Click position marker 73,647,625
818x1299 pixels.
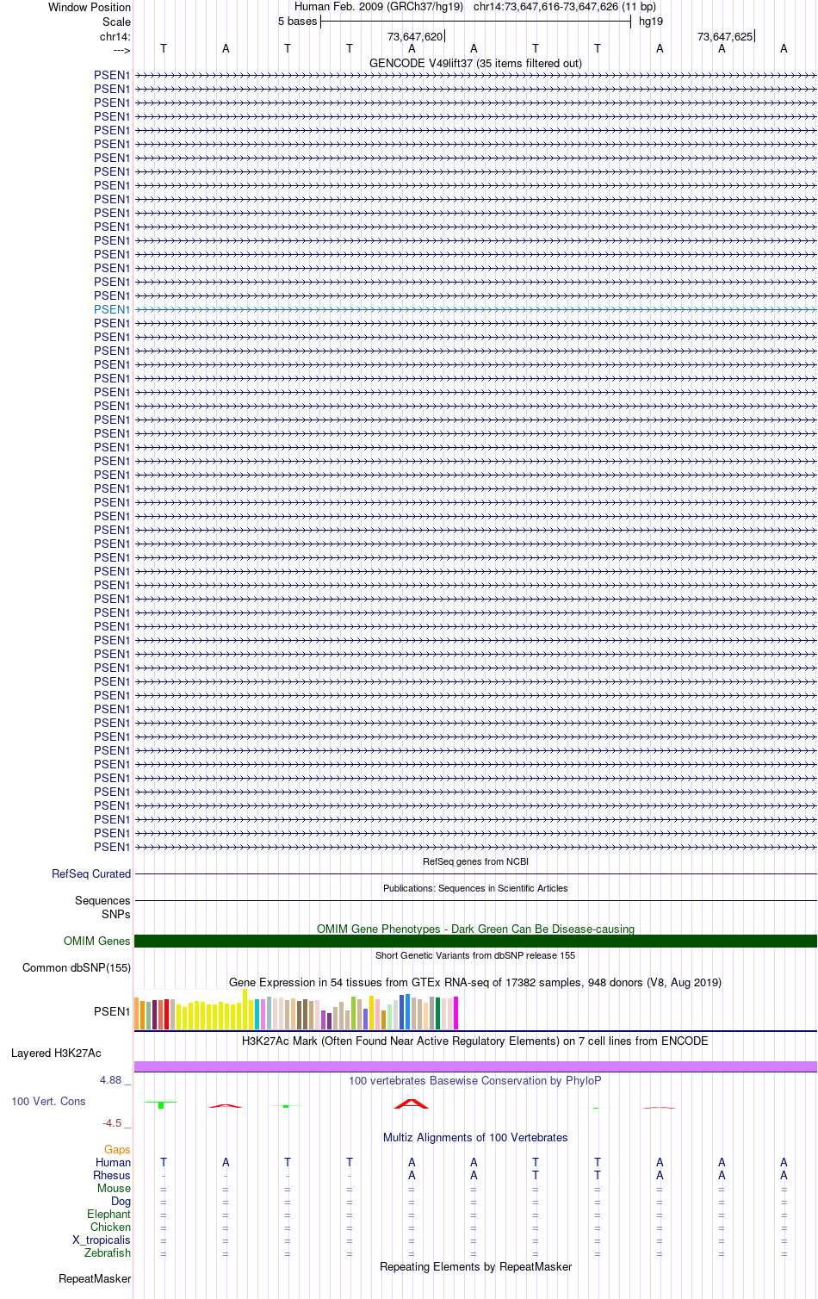point(725,36)
